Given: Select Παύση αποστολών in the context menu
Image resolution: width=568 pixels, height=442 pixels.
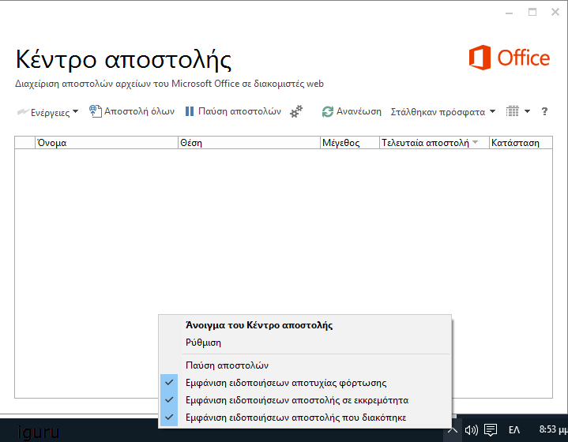Looking at the screenshot, I should pyautogui.click(x=306, y=365).
